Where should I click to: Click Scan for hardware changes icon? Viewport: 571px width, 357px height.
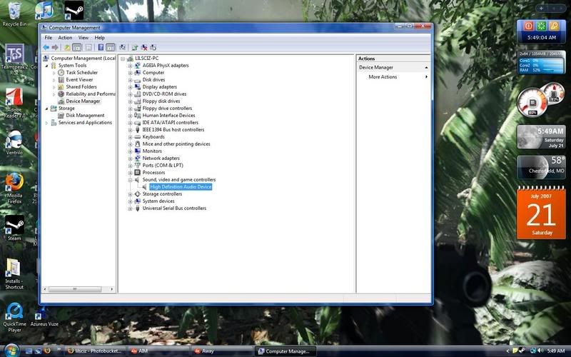(x=123, y=47)
